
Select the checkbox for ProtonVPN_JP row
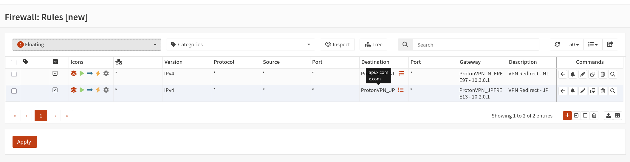point(14,91)
